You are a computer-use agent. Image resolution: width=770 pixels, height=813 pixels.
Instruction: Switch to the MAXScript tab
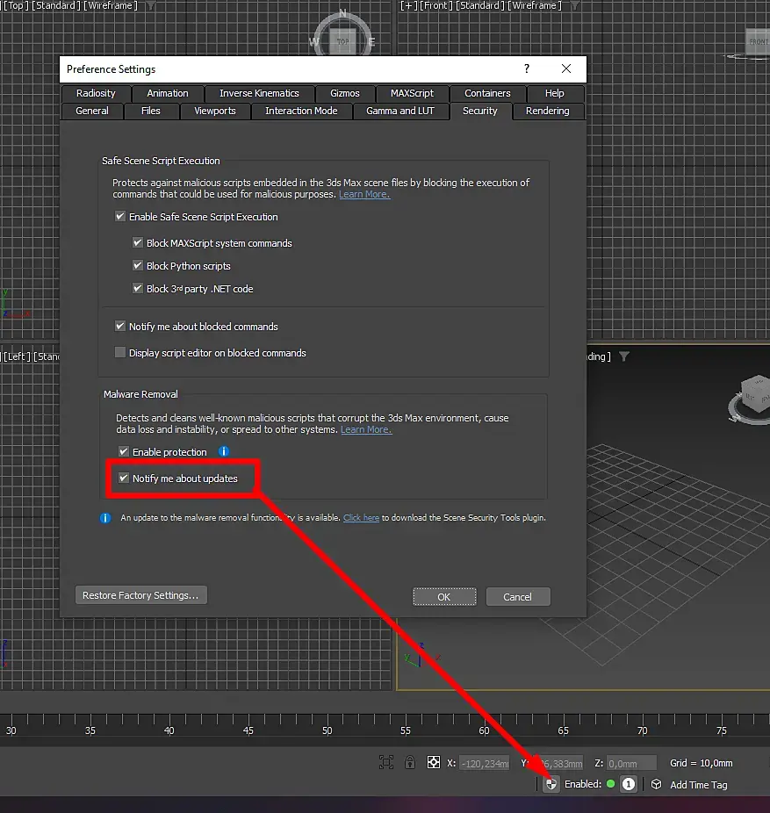[x=413, y=93]
